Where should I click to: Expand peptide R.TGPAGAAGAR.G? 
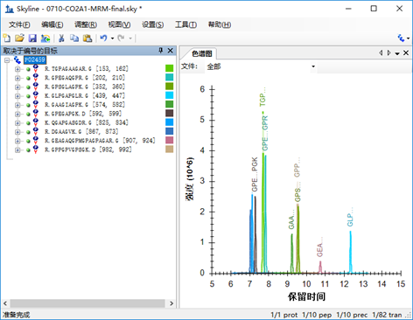[17, 69]
